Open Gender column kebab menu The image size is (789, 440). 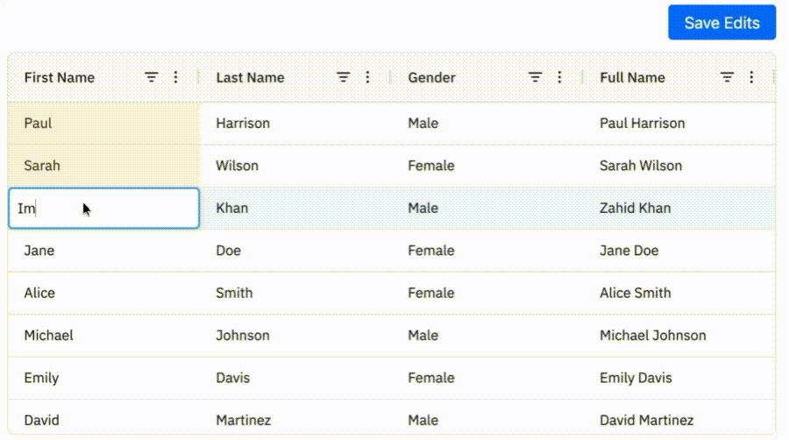(559, 77)
